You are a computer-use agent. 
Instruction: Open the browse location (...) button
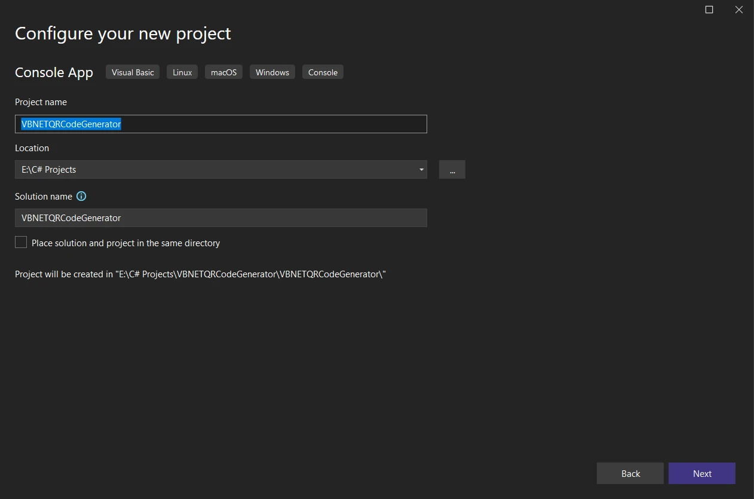click(x=452, y=170)
